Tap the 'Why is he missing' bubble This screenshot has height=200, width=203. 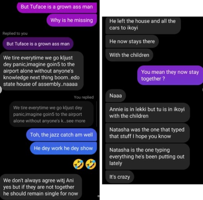click(72, 20)
